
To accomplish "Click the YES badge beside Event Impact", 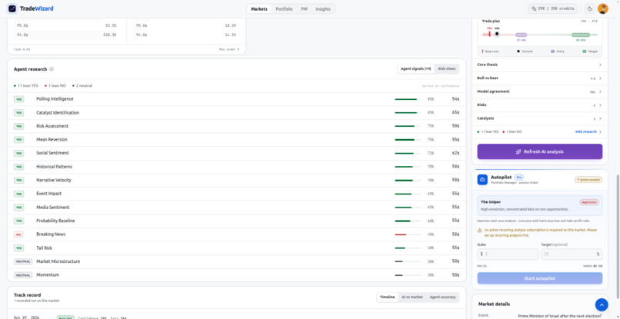I will [x=18, y=194].
